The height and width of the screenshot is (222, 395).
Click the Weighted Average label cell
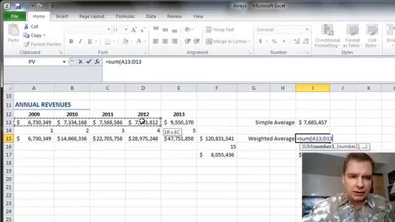pyautogui.click(x=271, y=139)
